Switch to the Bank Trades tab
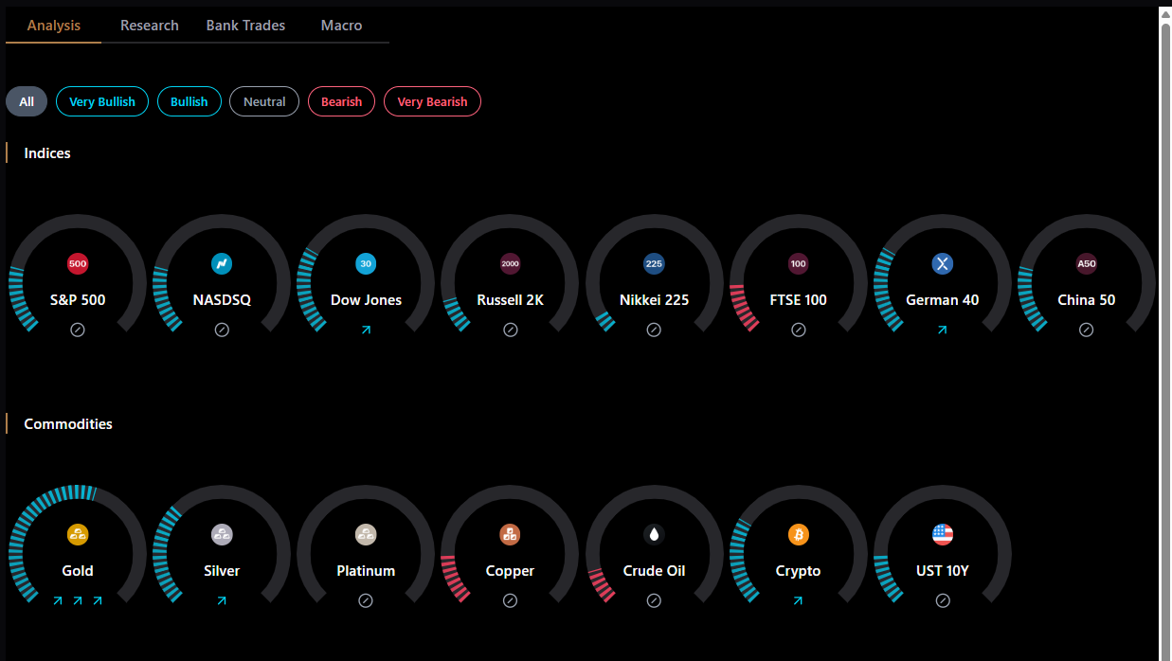The image size is (1172, 661). pyautogui.click(x=245, y=26)
